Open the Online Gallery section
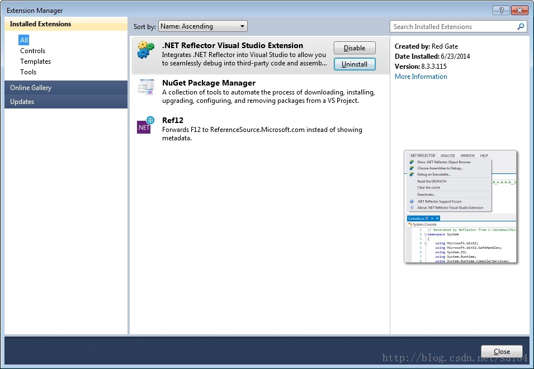The height and width of the screenshot is (369, 534). pyautogui.click(x=66, y=87)
